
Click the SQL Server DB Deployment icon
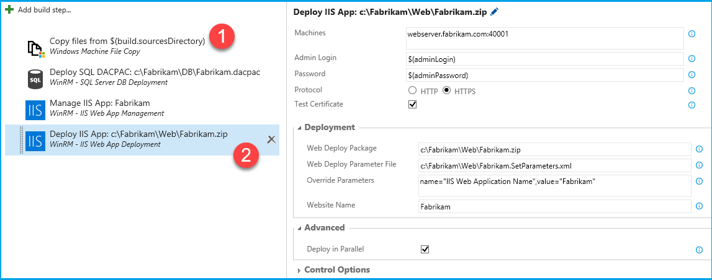35,79
